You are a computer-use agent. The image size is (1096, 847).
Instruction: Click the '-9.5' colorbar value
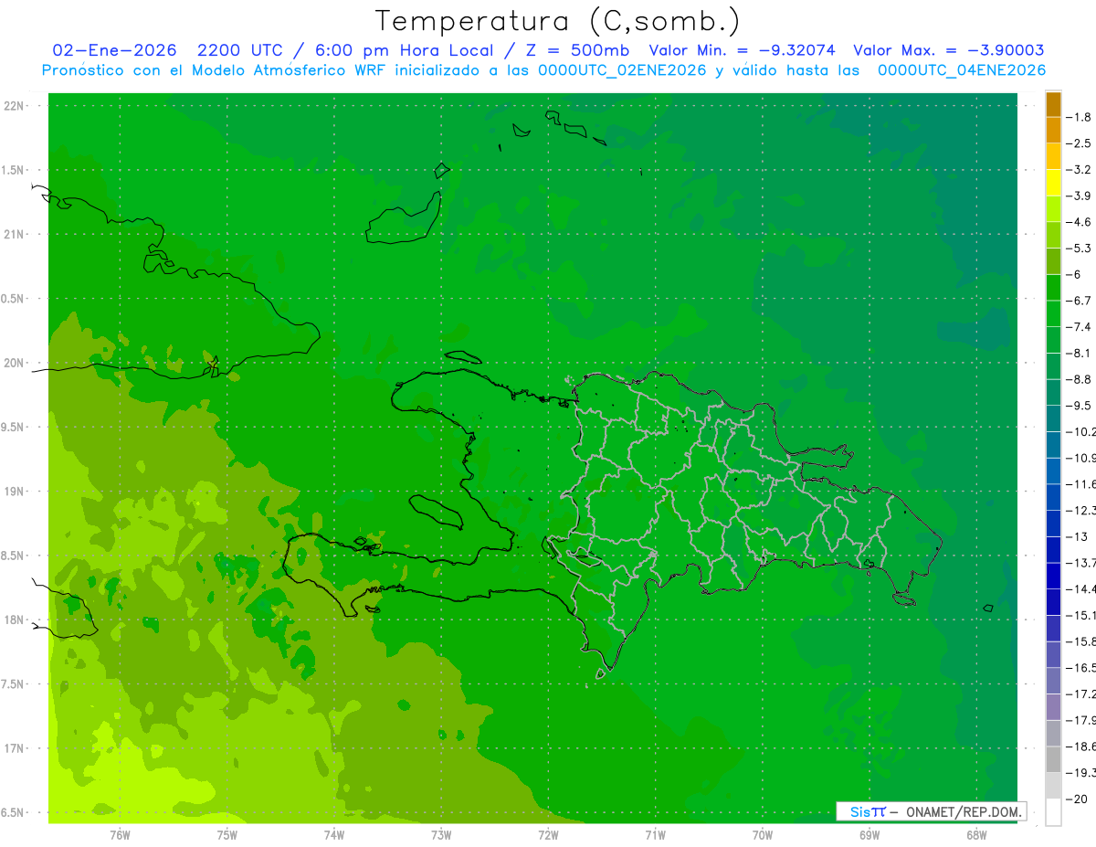pyautogui.click(x=1079, y=405)
